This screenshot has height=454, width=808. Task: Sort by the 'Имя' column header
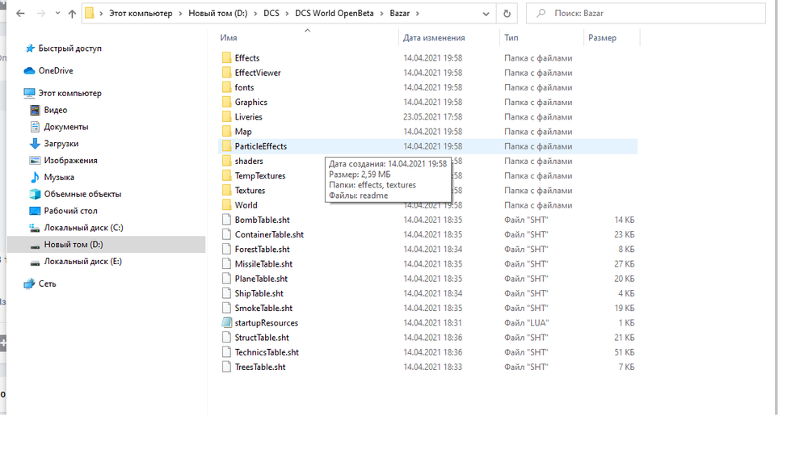point(229,38)
